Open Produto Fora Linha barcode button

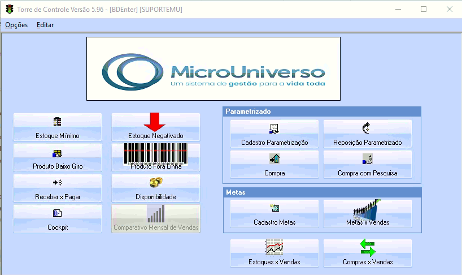tap(155, 157)
